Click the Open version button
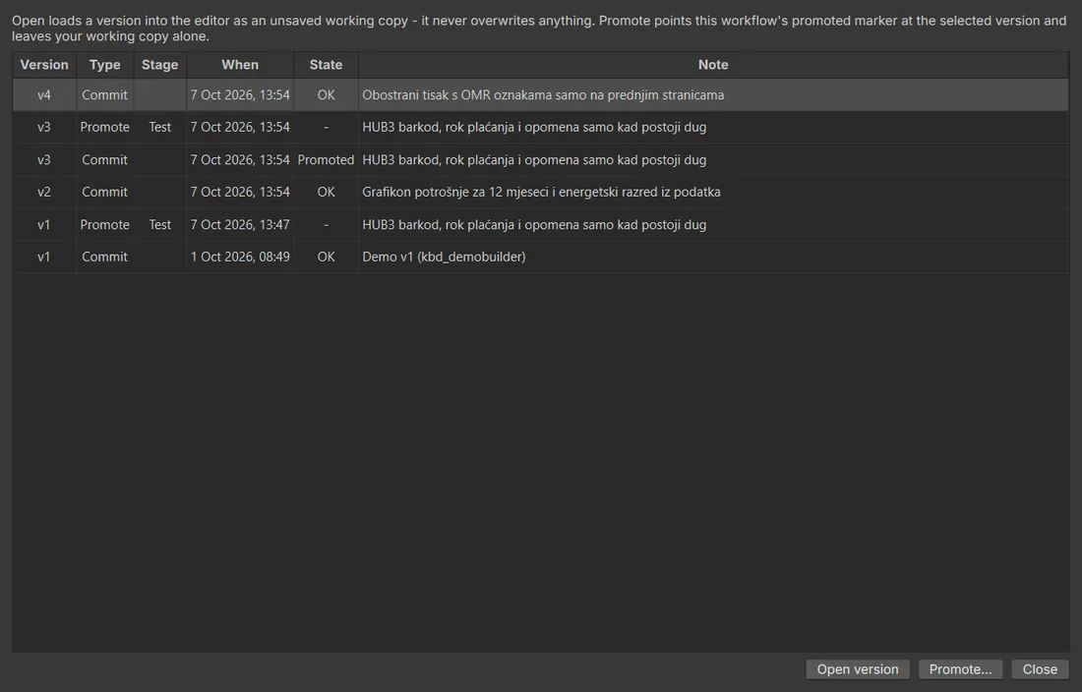The image size is (1082, 692). [x=857, y=669]
